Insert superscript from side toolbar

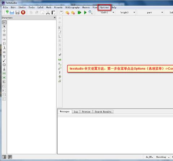tap(60, 68)
